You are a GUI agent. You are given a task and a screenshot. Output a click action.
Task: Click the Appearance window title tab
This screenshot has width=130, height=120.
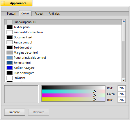[x=16, y=3]
